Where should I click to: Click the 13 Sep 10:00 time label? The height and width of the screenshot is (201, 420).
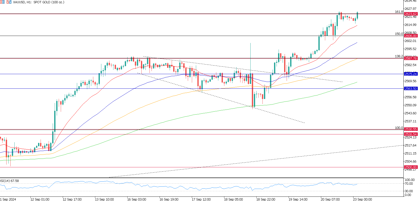[104, 199]
